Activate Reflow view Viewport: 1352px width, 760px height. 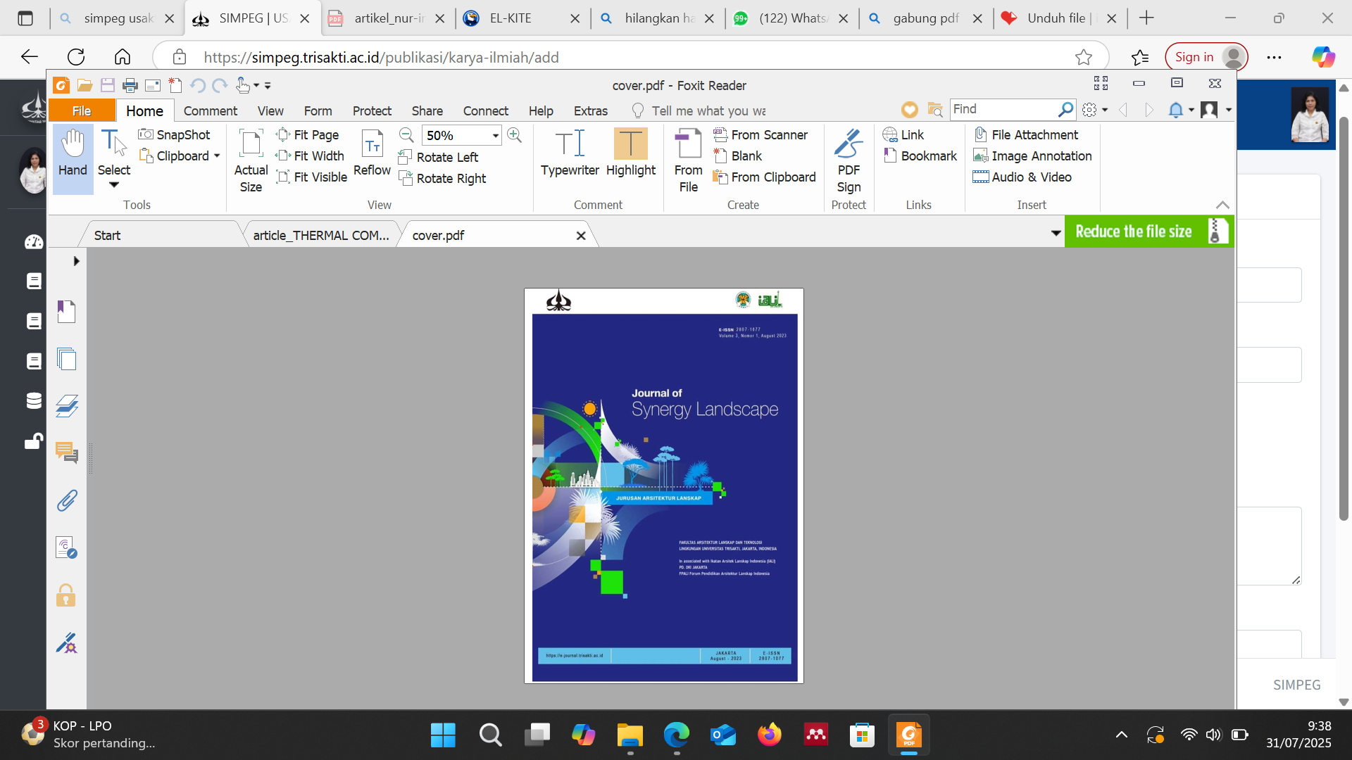(372, 153)
